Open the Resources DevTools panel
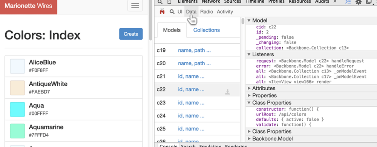This screenshot has height=147, width=377. [x=300, y=1]
